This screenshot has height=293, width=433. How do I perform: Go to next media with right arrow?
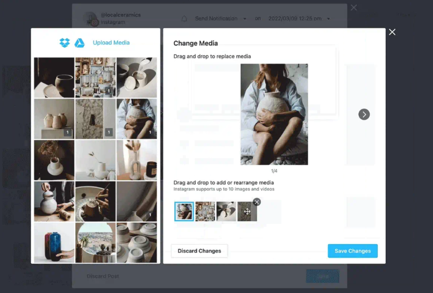pyautogui.click(x=364, y=114)
